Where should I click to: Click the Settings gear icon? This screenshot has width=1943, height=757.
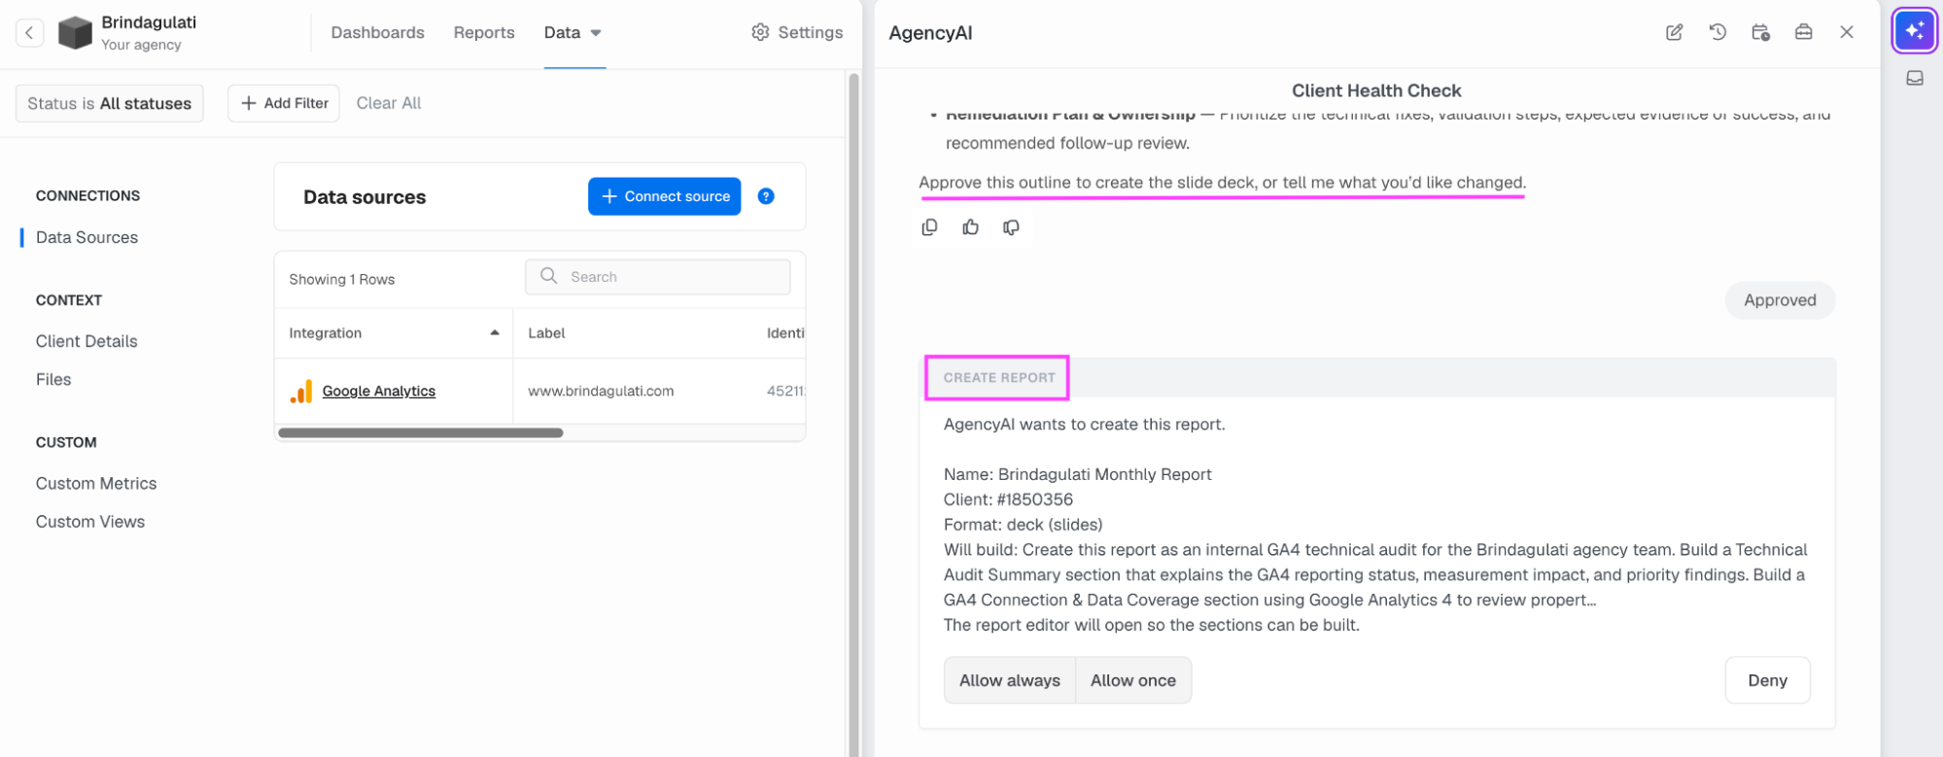pos(760,32)
